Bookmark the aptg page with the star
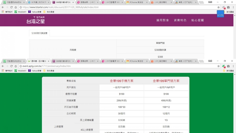The image size is (236, 133). [x=218, y=66]
